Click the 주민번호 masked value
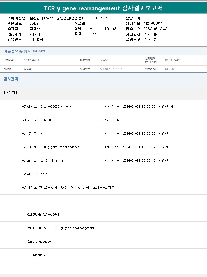The width and height of the screenshot is (207, 277). 111,69
